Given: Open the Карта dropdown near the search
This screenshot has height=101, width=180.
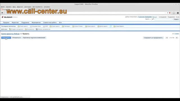Looking at the screenshot, I should (x=148, y=19).
